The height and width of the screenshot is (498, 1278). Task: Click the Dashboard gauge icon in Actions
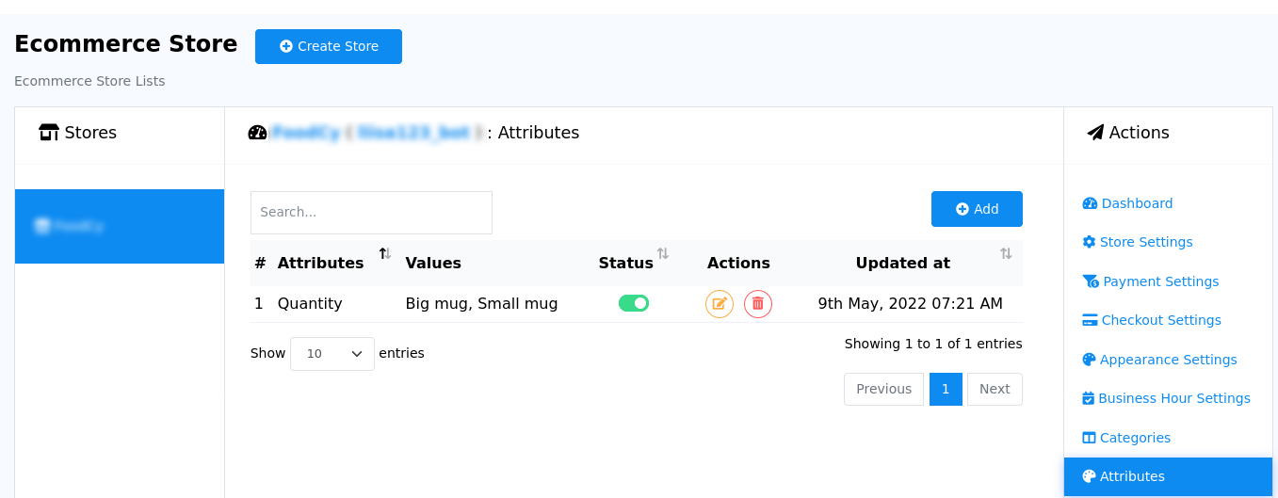(1090, 203)
